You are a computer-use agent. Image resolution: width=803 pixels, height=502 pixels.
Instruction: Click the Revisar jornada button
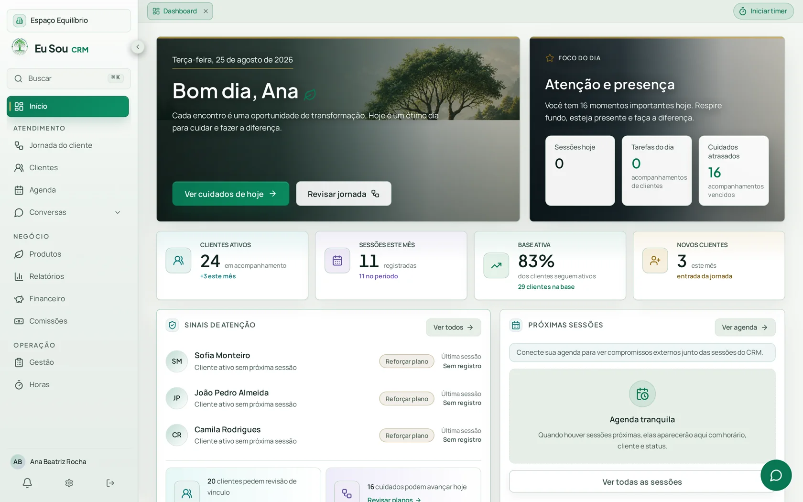pyautogui.click(x=344, y=194)
